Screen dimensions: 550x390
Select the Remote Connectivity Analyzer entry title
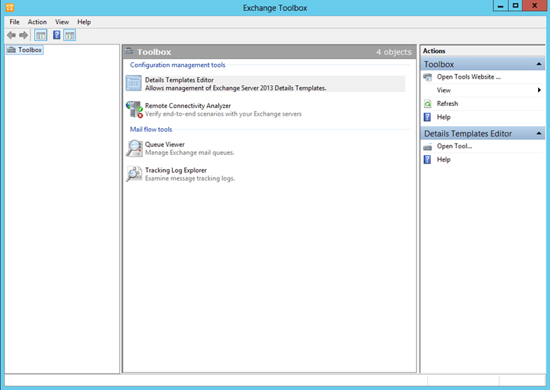click(188, 105)
